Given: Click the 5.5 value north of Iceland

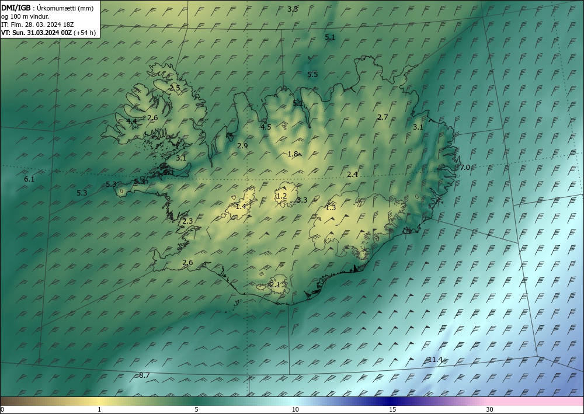Looking at the screenshot, I should pyautogui.click(x=312, y=75).
